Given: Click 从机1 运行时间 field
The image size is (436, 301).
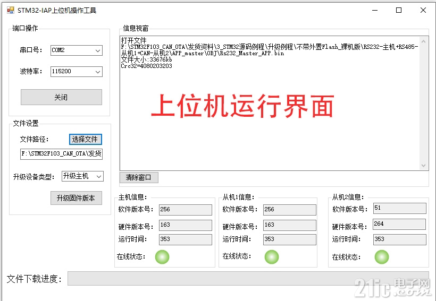Looking at the screenshot, I should tap(289, 239).
